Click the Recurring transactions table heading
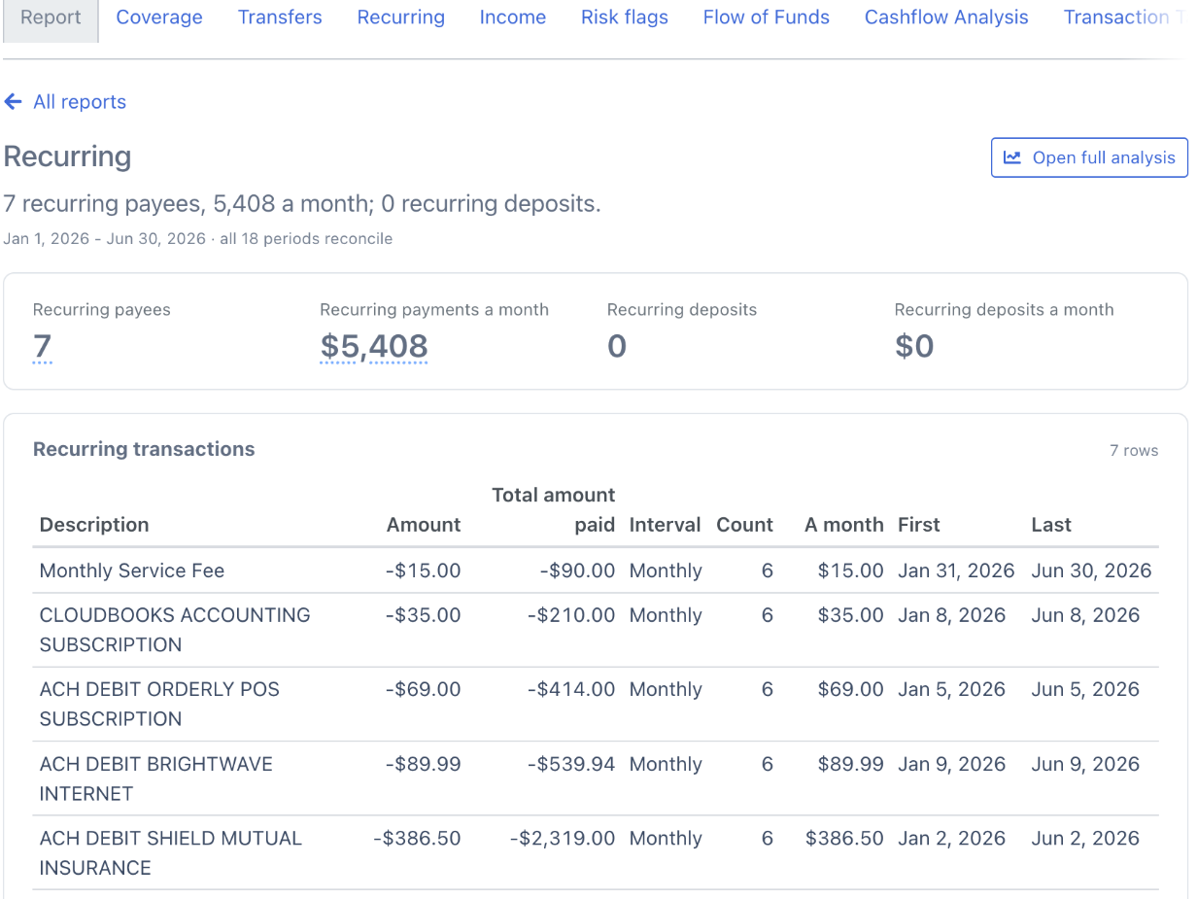Viewport: 1197px width, 899px height. coord(144,449)
